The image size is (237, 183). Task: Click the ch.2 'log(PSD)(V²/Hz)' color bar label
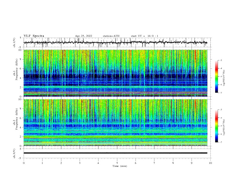coord(224,127)
